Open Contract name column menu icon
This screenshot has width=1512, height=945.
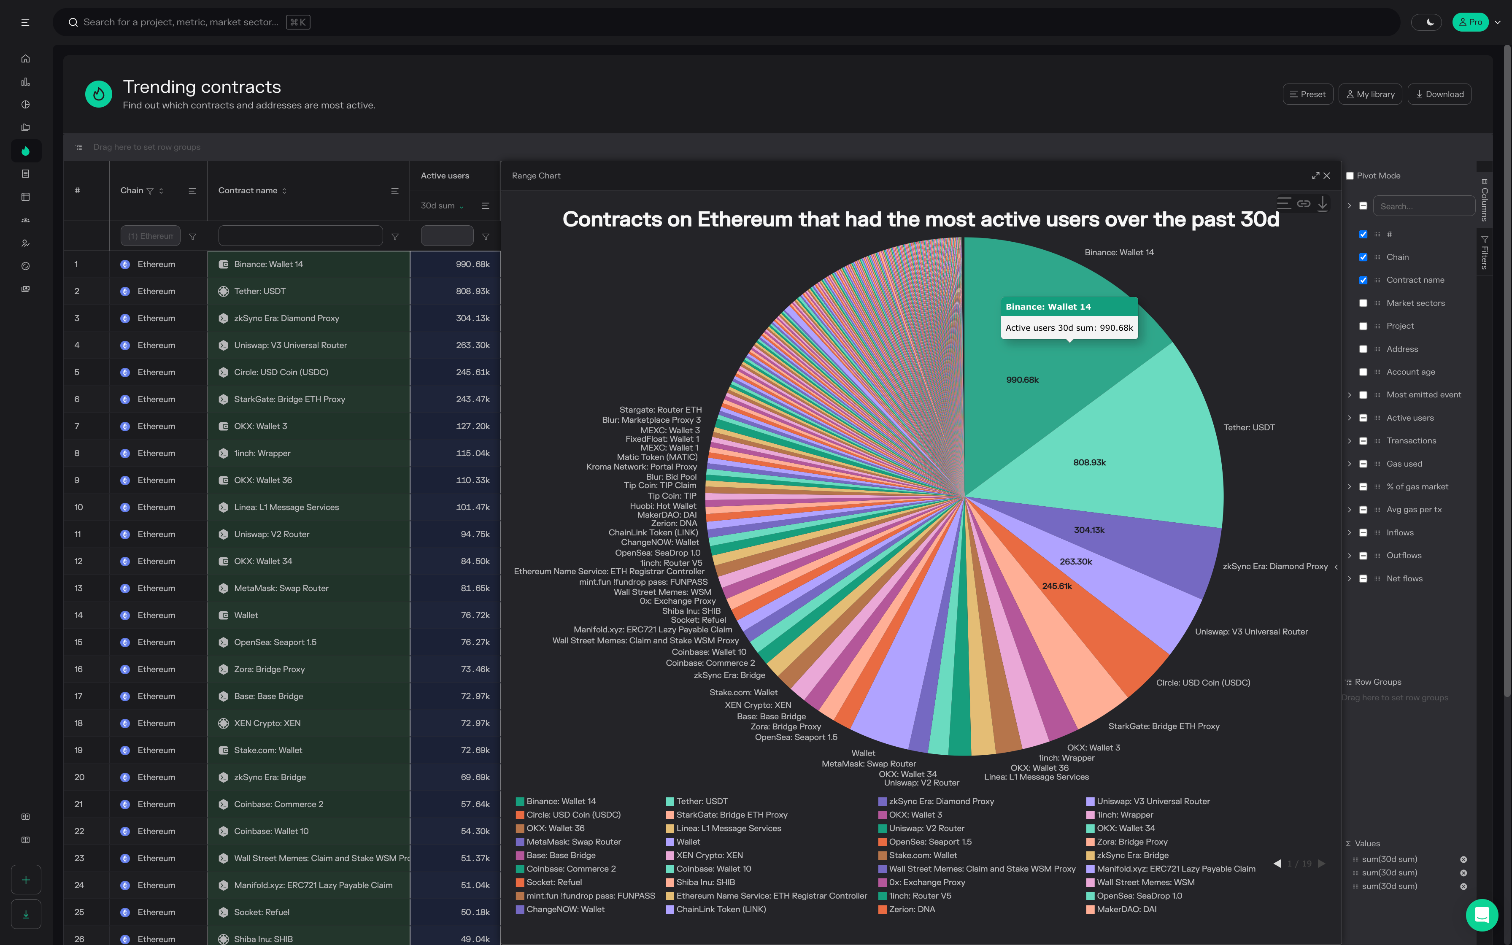click(x=394, y=191)
